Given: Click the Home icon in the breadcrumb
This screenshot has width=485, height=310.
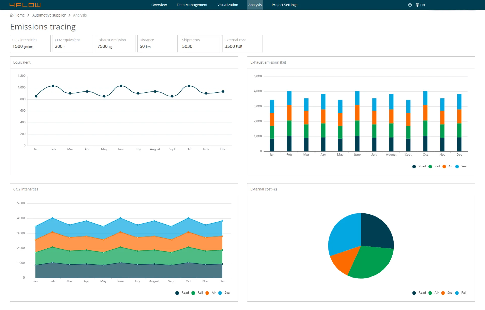Looking at the screenshot, I should click(x=11, y=15).
